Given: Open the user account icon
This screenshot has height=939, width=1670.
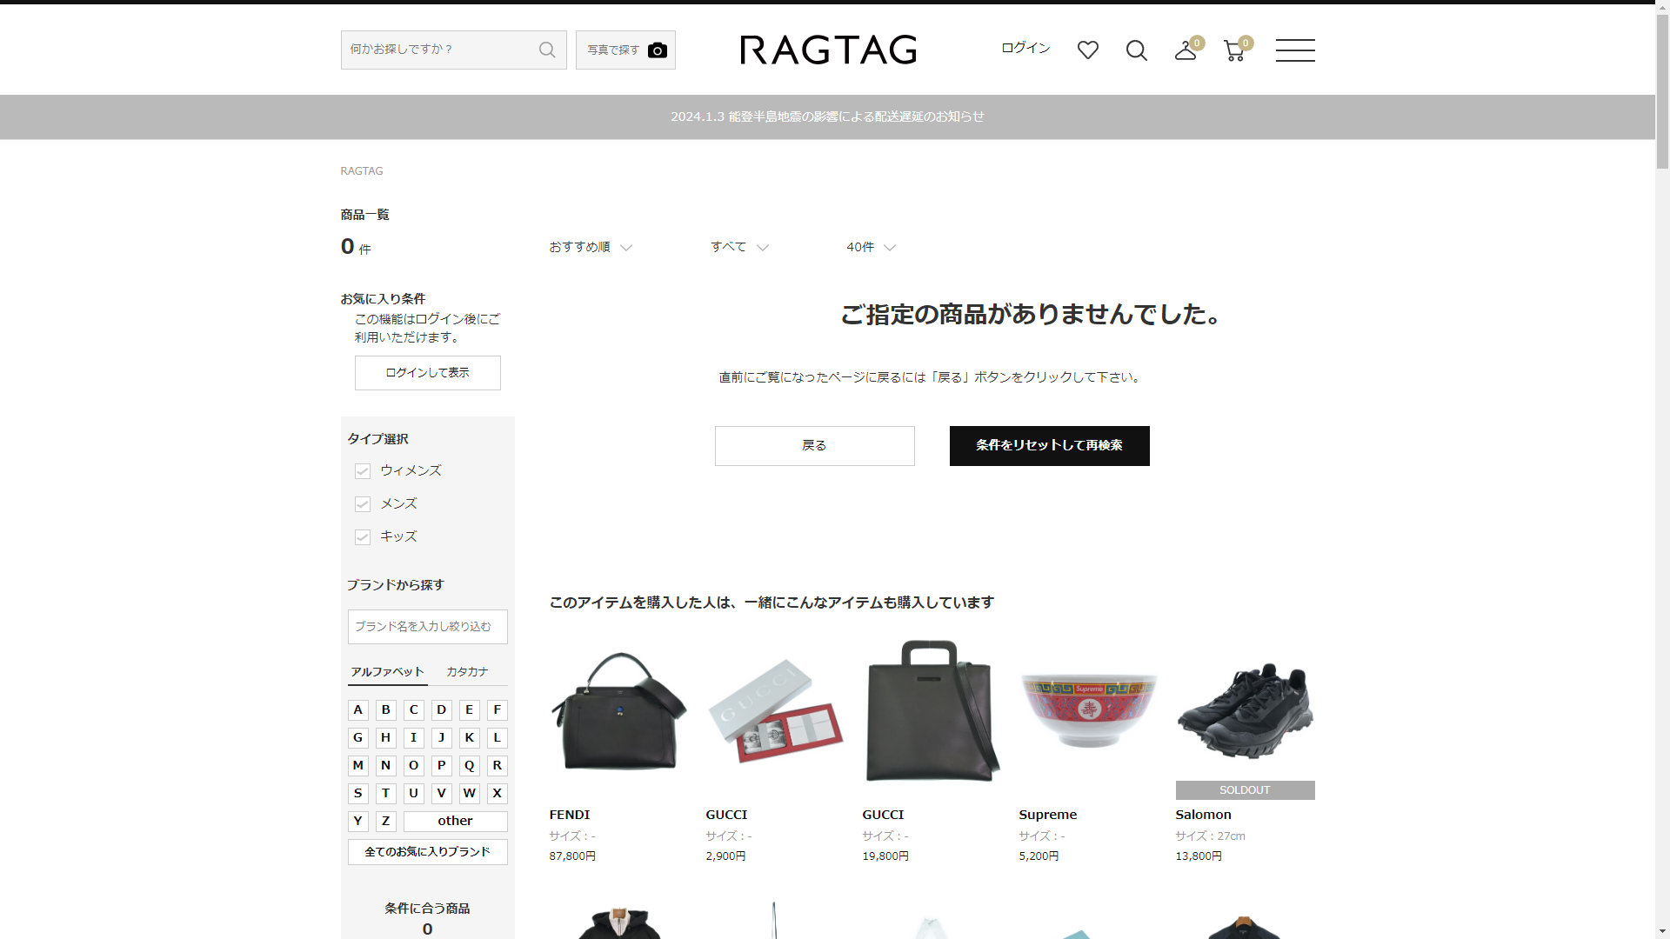Looking at the screenshot, I should [1186, 50].
